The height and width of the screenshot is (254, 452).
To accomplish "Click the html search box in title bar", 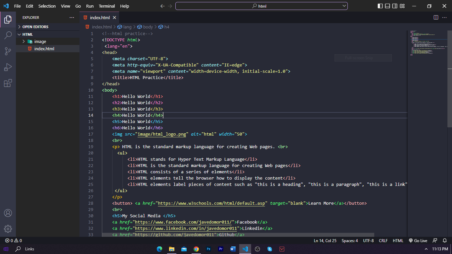I will tap(261, 6).
